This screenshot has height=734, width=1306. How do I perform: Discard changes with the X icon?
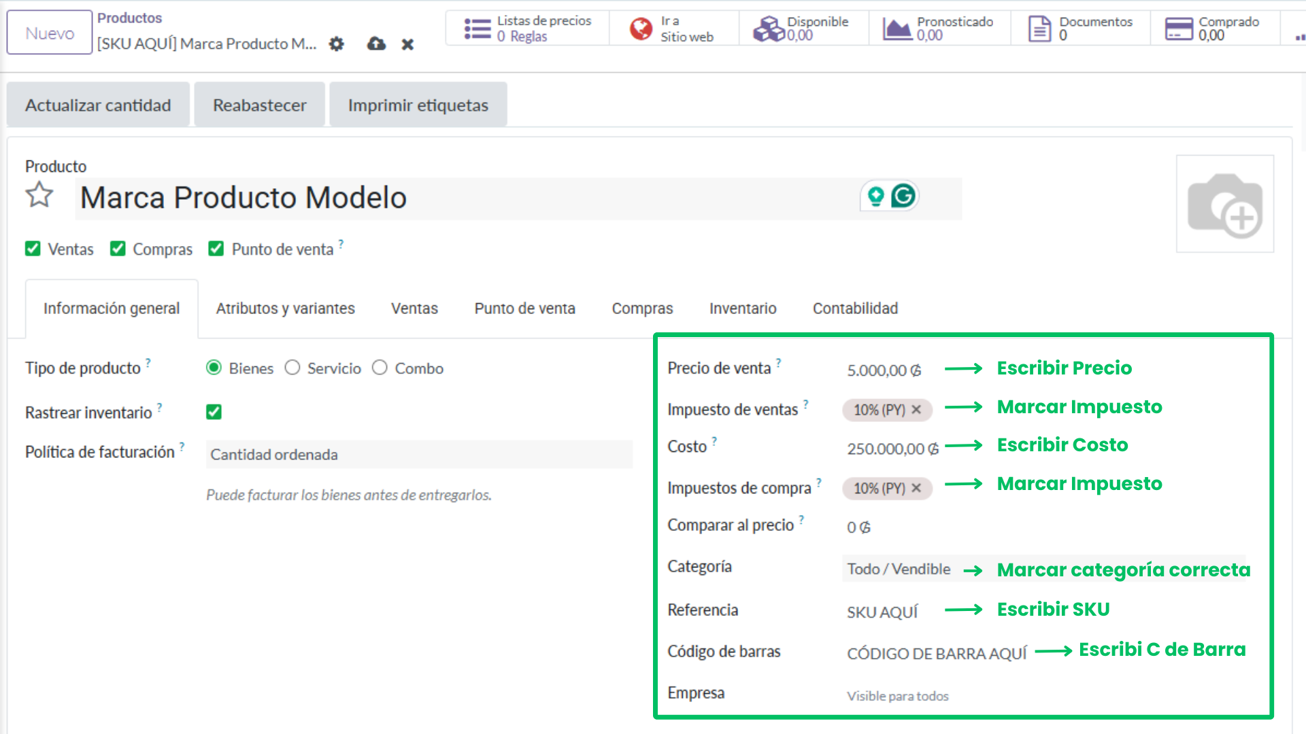(x=407, y=44)
